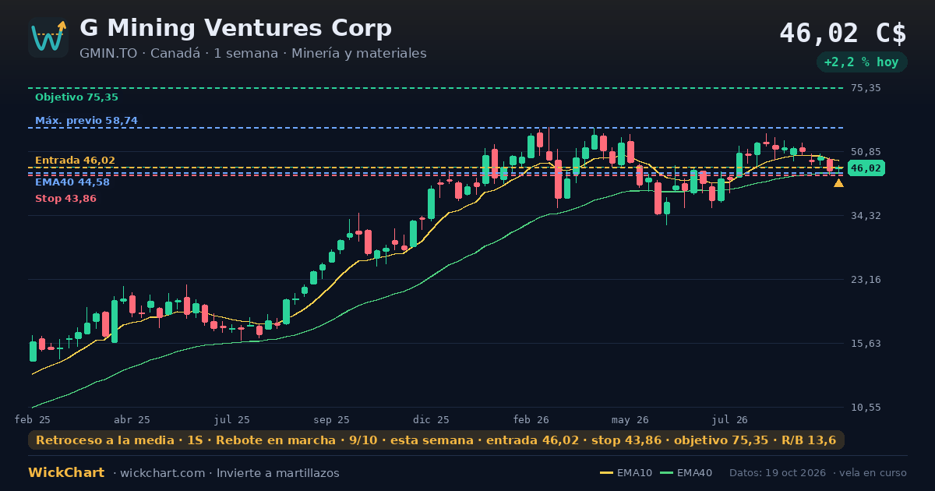Click the 75,35 axis value

[866, 88]
